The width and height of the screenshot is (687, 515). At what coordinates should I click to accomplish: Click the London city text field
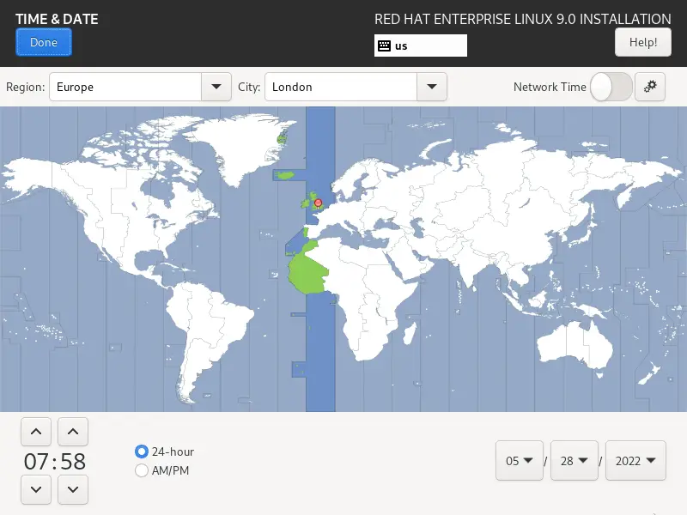click(341, 87)
